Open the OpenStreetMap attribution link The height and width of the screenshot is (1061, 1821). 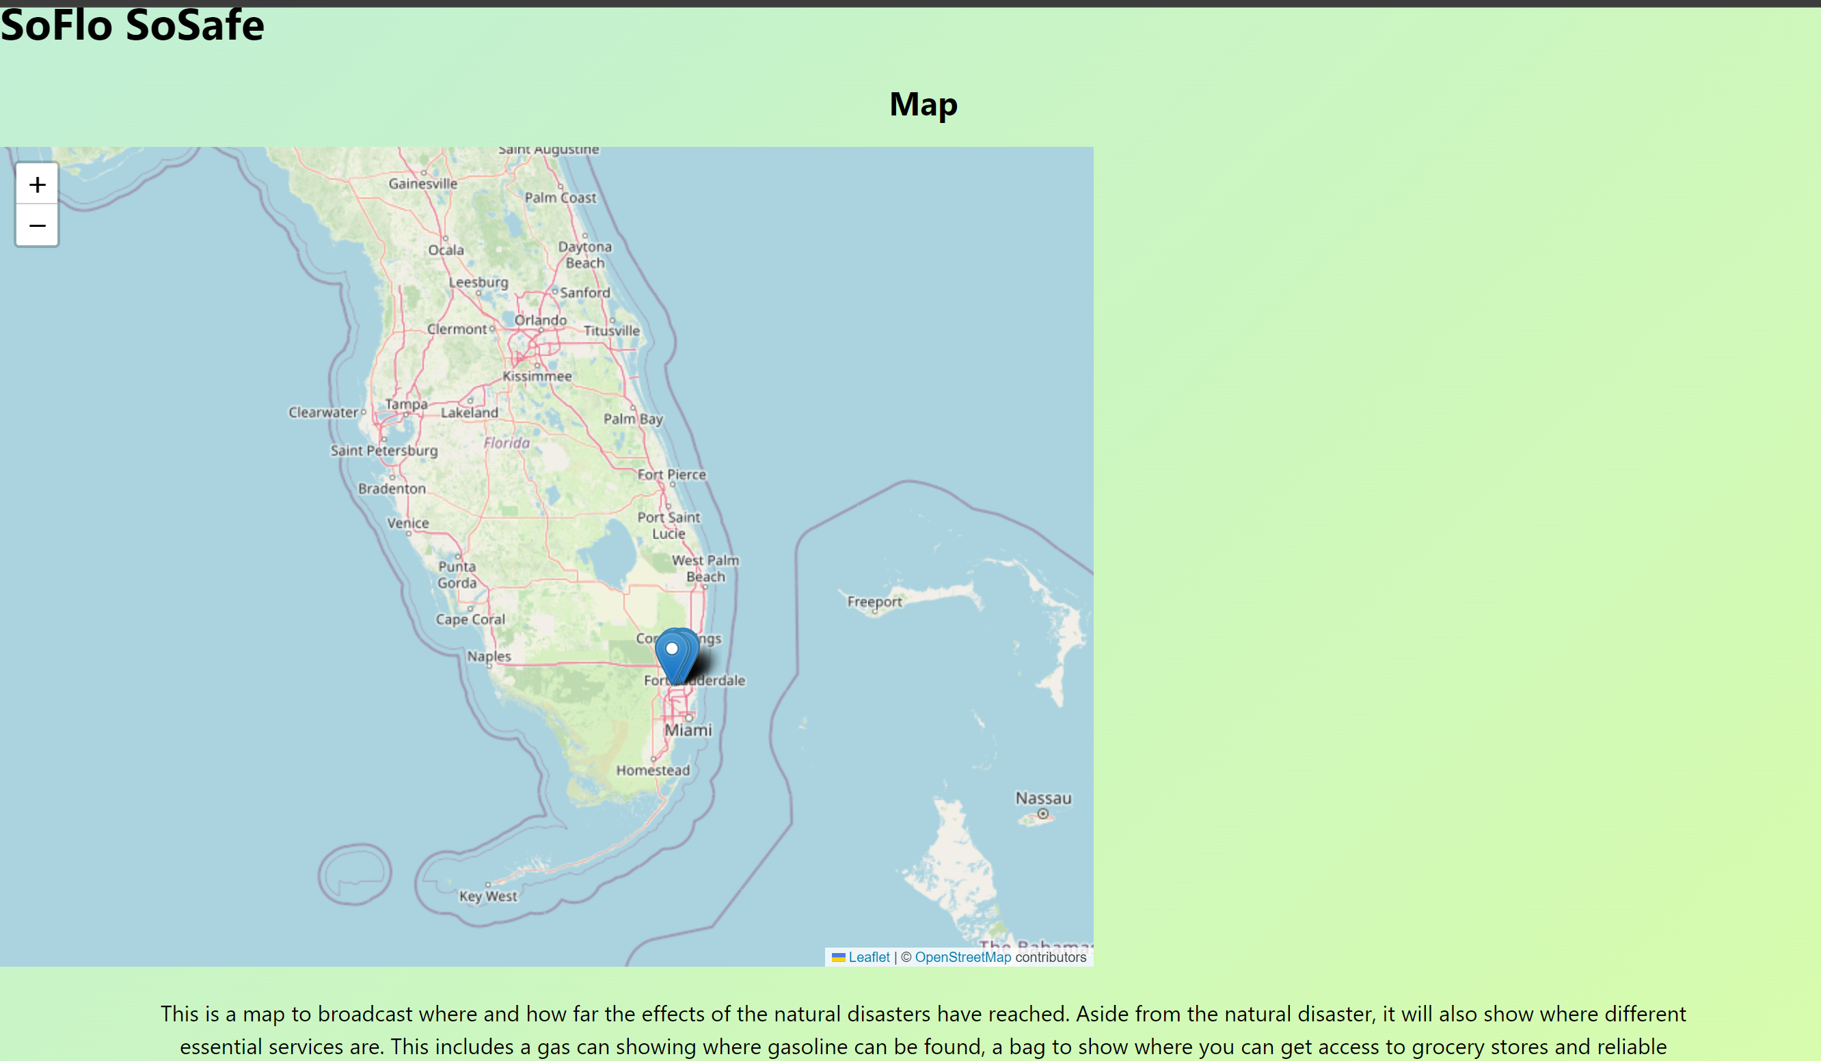pos(962,957)
